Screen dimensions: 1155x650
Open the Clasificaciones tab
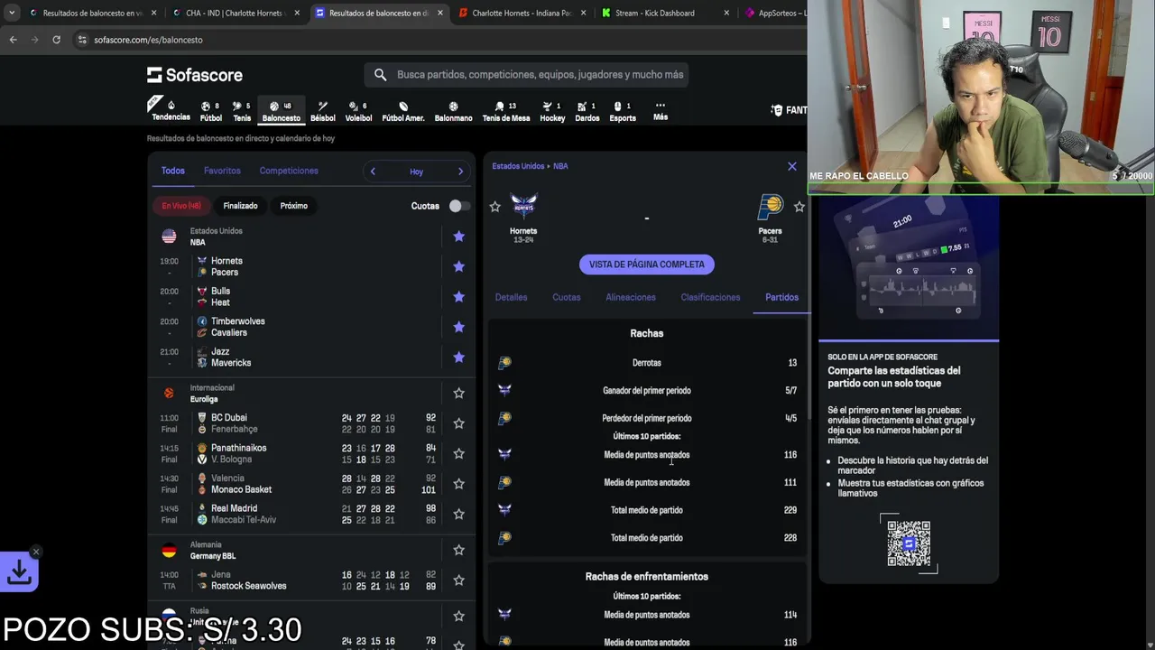tap(710, 297)
